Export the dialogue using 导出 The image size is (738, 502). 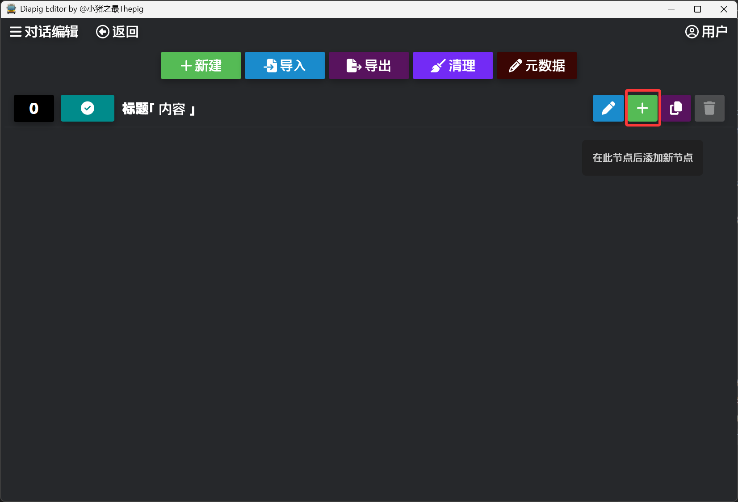point(369,66)
